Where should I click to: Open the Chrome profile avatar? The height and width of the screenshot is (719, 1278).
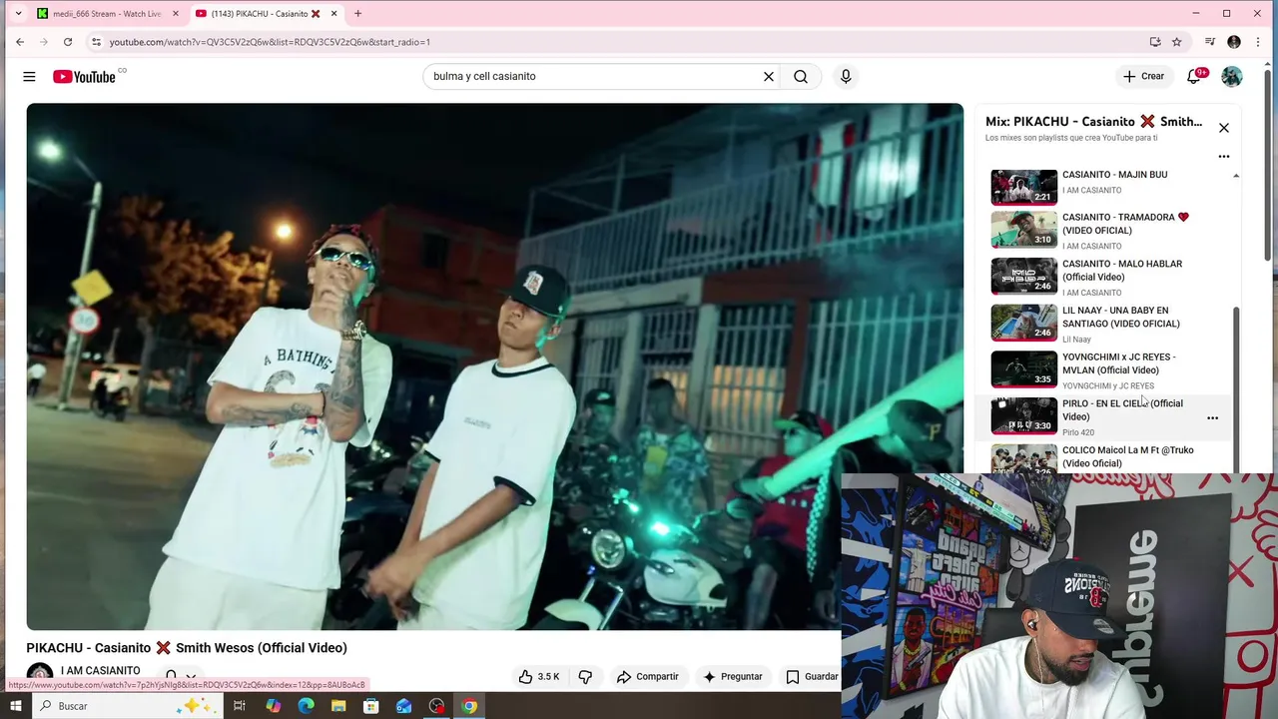tap(1234, 42)
